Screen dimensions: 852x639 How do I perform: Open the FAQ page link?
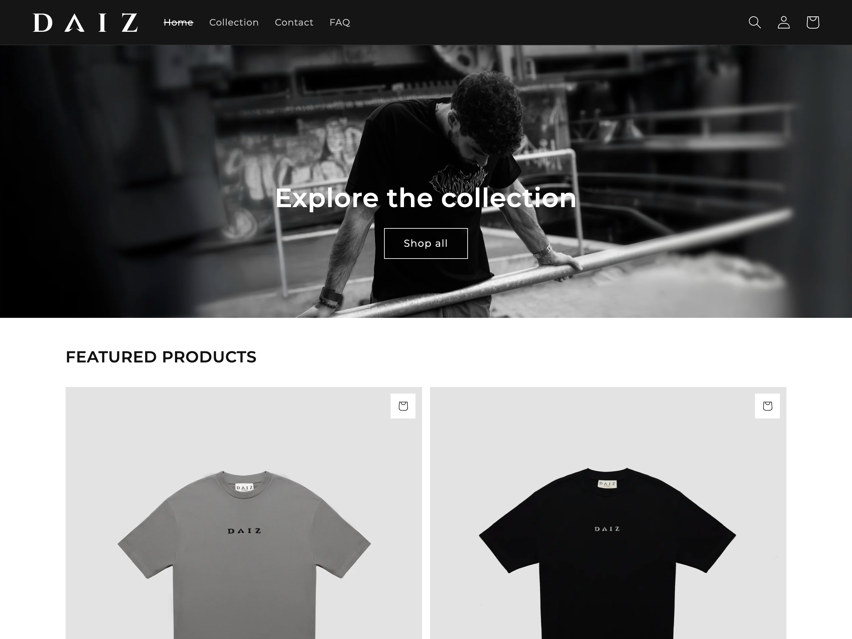click(x=340, y=22)
